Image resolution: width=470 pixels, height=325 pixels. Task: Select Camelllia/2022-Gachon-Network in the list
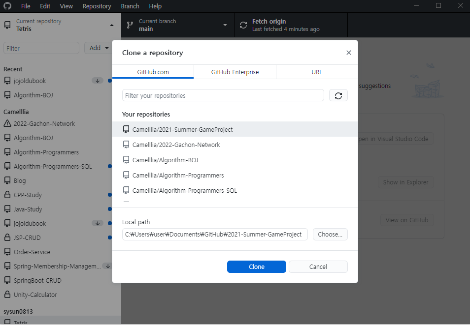[235, 145]
